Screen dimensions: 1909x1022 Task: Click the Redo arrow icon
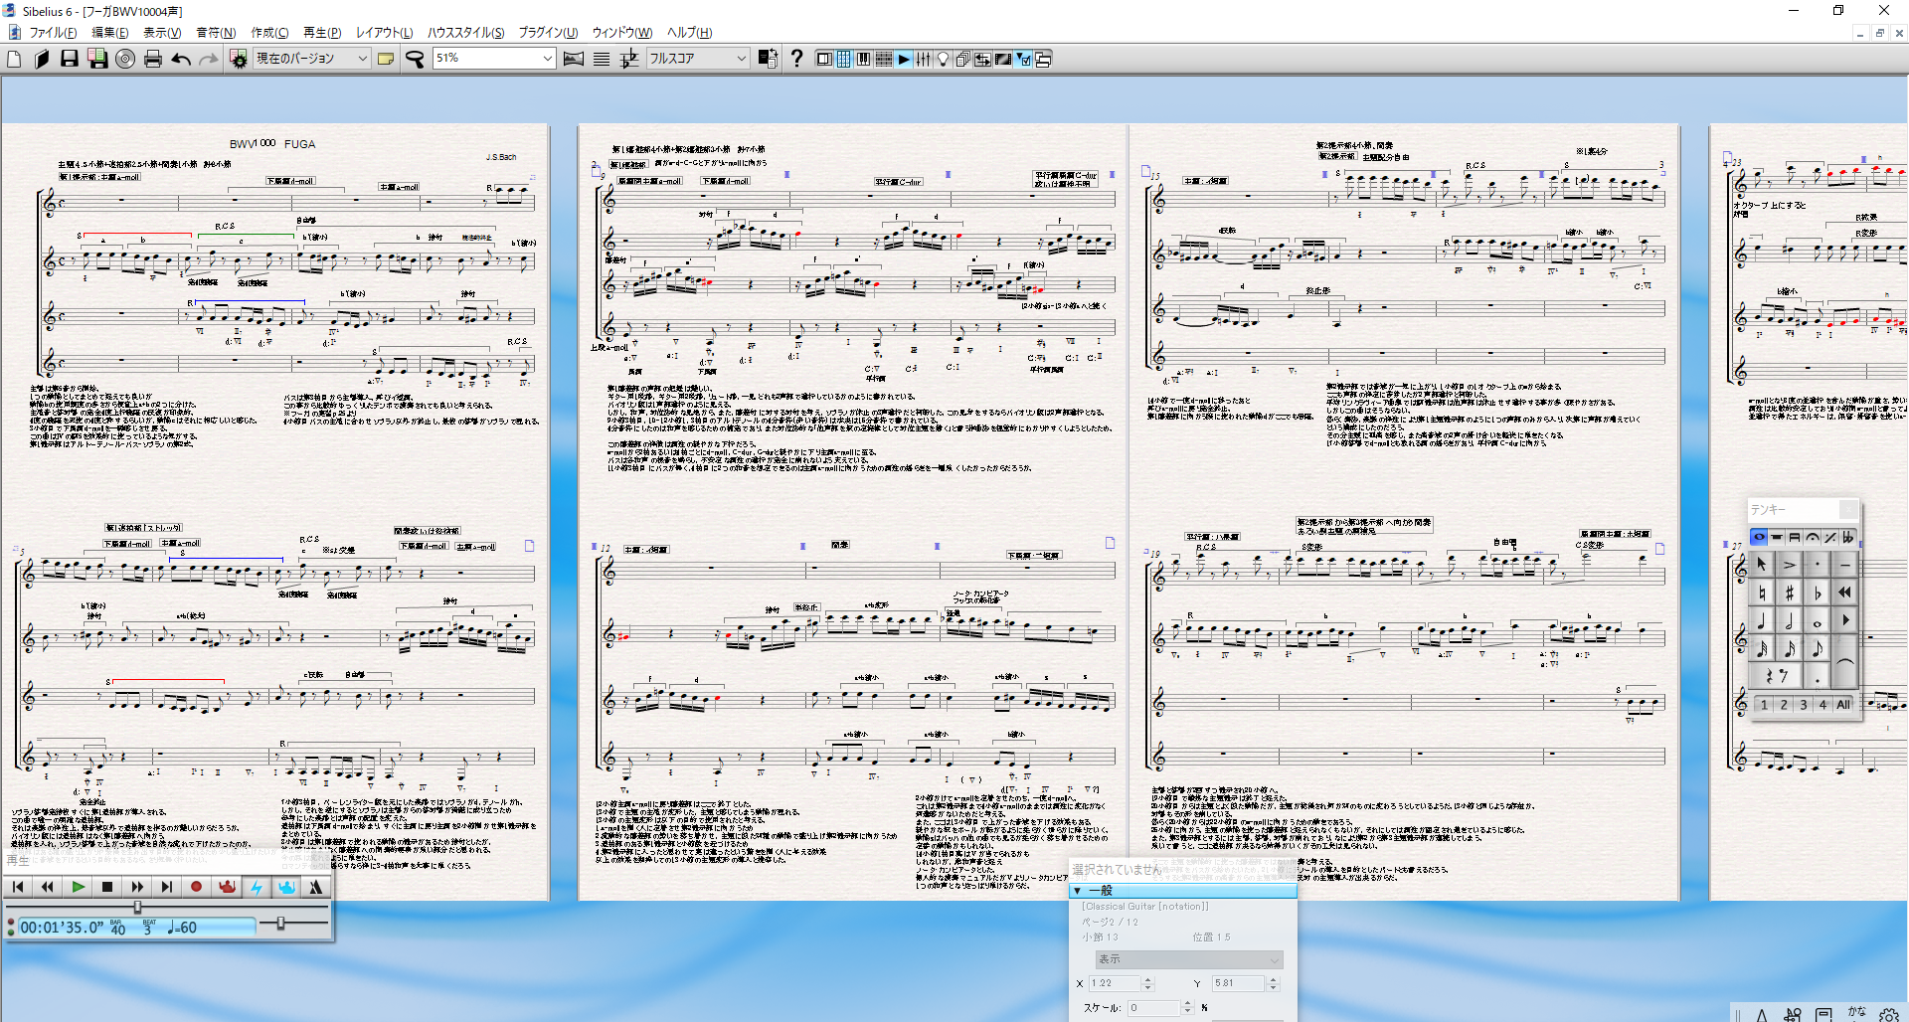[209, 59]
